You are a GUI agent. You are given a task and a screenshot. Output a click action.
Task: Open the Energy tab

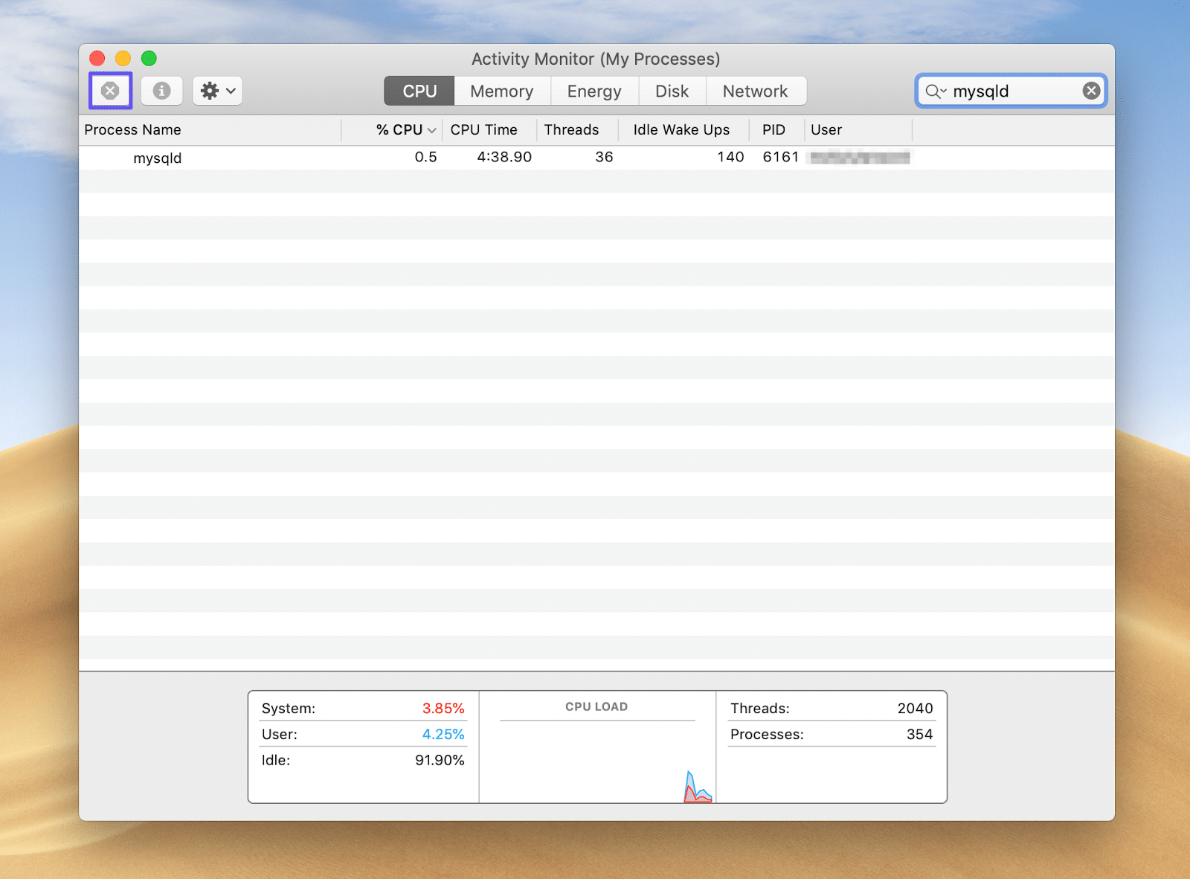[594, 91]
